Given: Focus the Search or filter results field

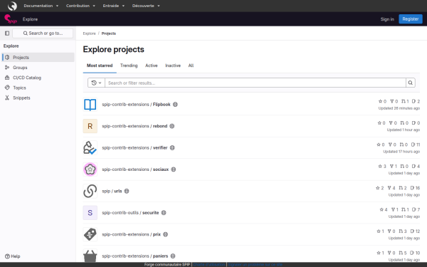Looking at the screenshot, I should point(255,83).
